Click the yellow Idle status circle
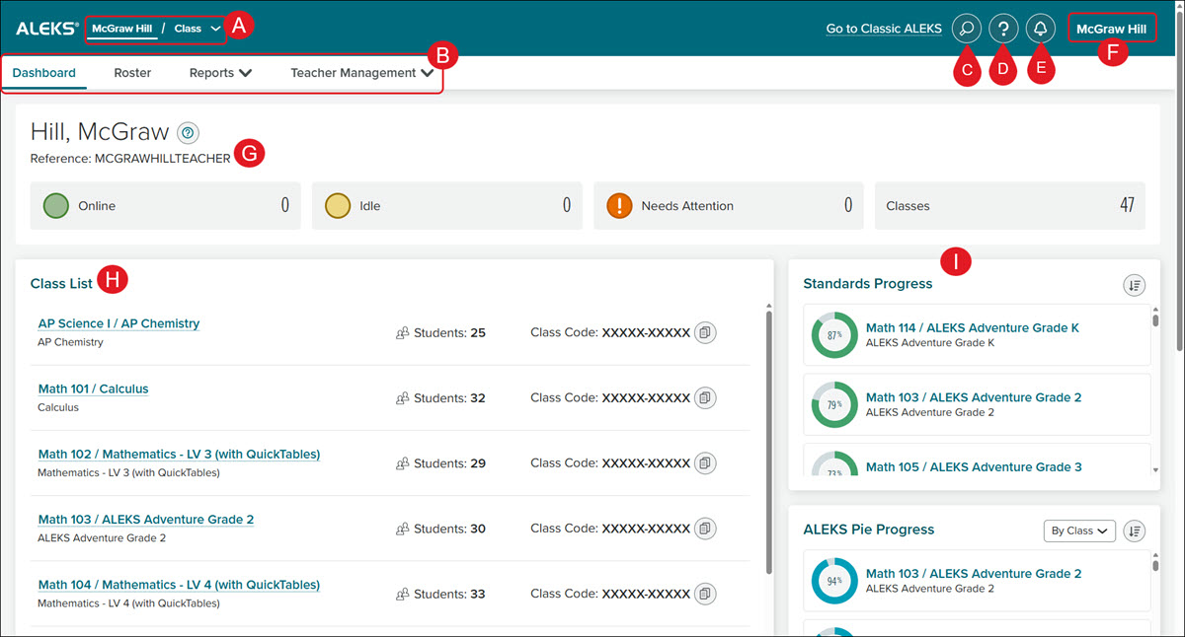The height and width of the screenshot is (637, 1185). [338, 206]
